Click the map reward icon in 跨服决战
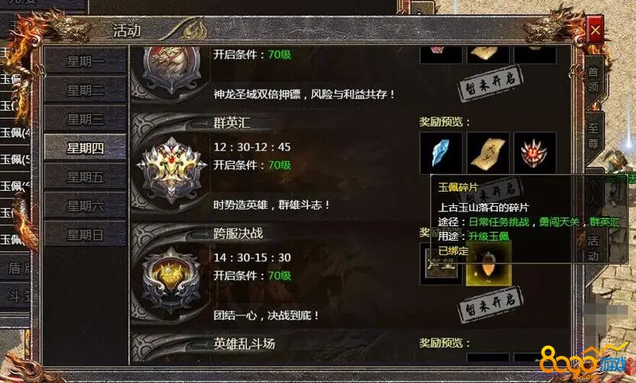This screenshot has width=636, height=383. click(x=441, y=264)
